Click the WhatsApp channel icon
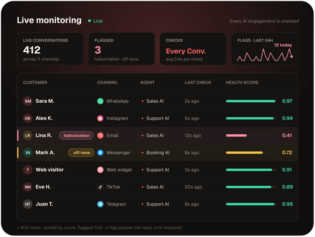 [x=100, y=101]
